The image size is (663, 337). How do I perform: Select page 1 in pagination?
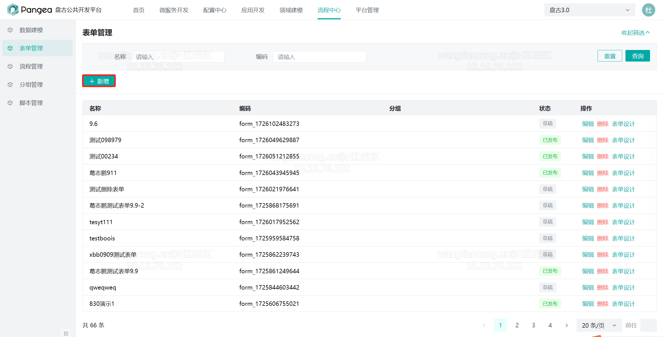click(500, 325)
